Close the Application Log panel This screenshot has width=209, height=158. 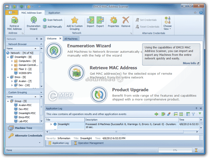pyautogui.click(x=201, y=108)
